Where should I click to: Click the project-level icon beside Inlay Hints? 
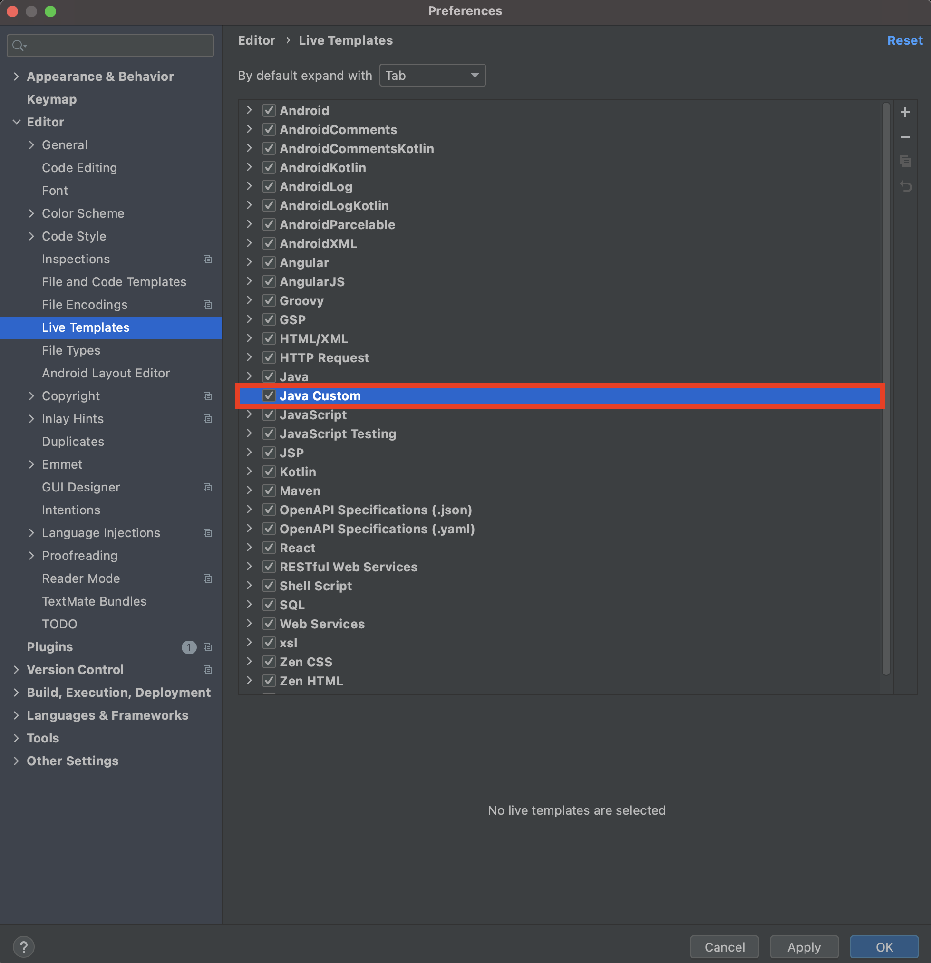[x=208, y=419]
